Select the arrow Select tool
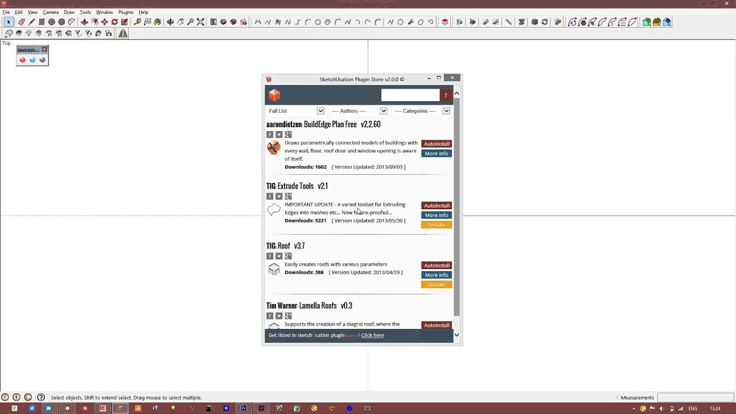The height and width of the screenshot is (414, 736). [9, 22]
